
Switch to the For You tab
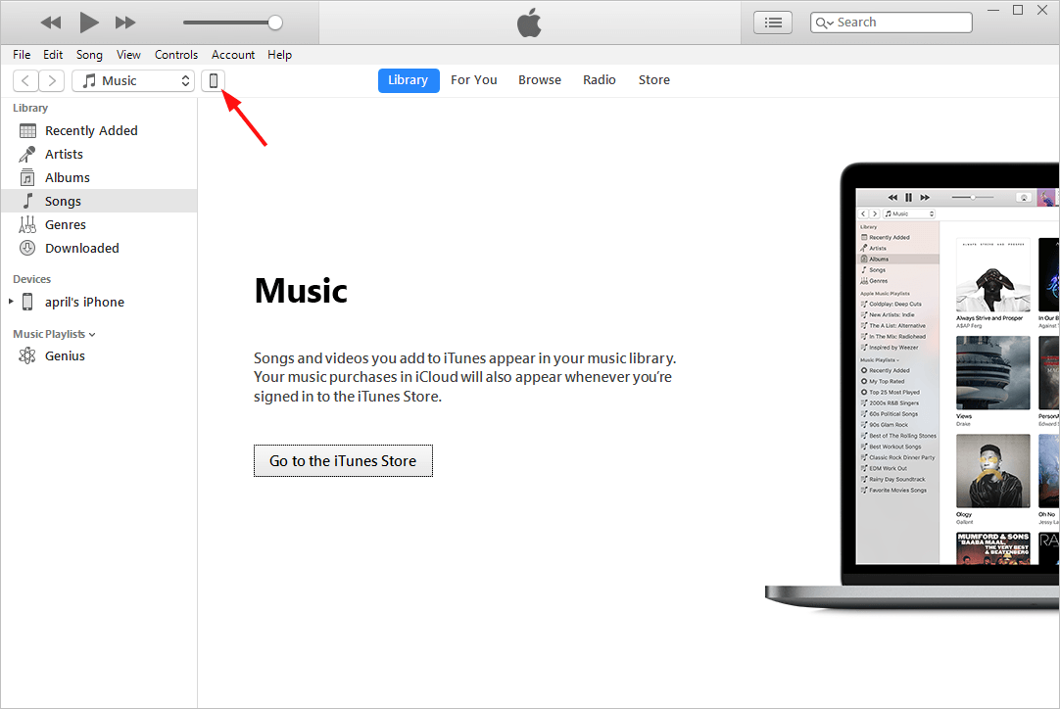click(x=474, y=79)
